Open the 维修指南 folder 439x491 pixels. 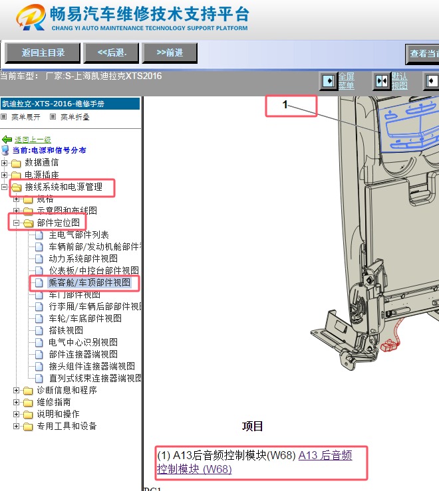pos(54,402)
